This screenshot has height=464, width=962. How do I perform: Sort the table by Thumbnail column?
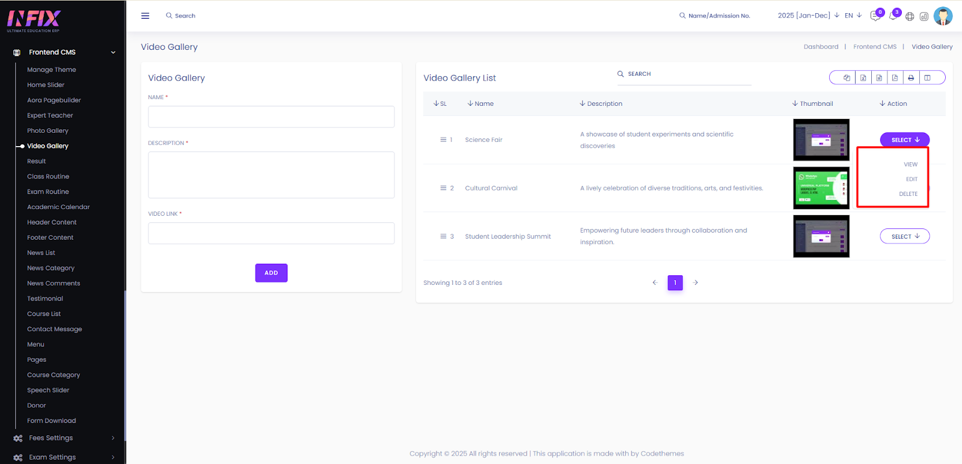coord(812,103)
